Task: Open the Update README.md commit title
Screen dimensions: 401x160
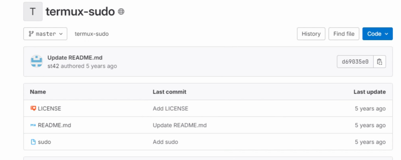Action: 75,58
